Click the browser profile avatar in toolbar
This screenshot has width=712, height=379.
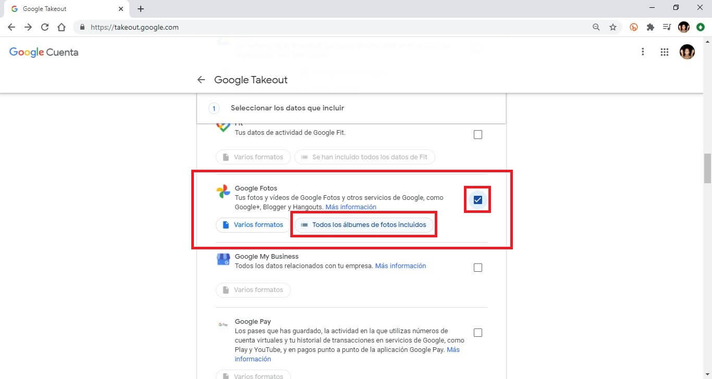click(x=684, y=27)
